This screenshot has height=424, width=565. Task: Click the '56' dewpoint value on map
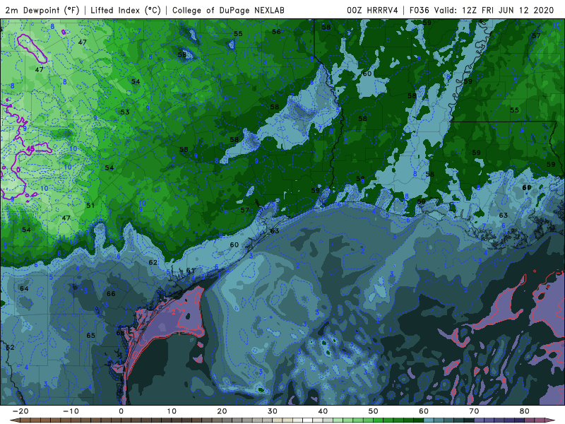(x=276, y=32)
